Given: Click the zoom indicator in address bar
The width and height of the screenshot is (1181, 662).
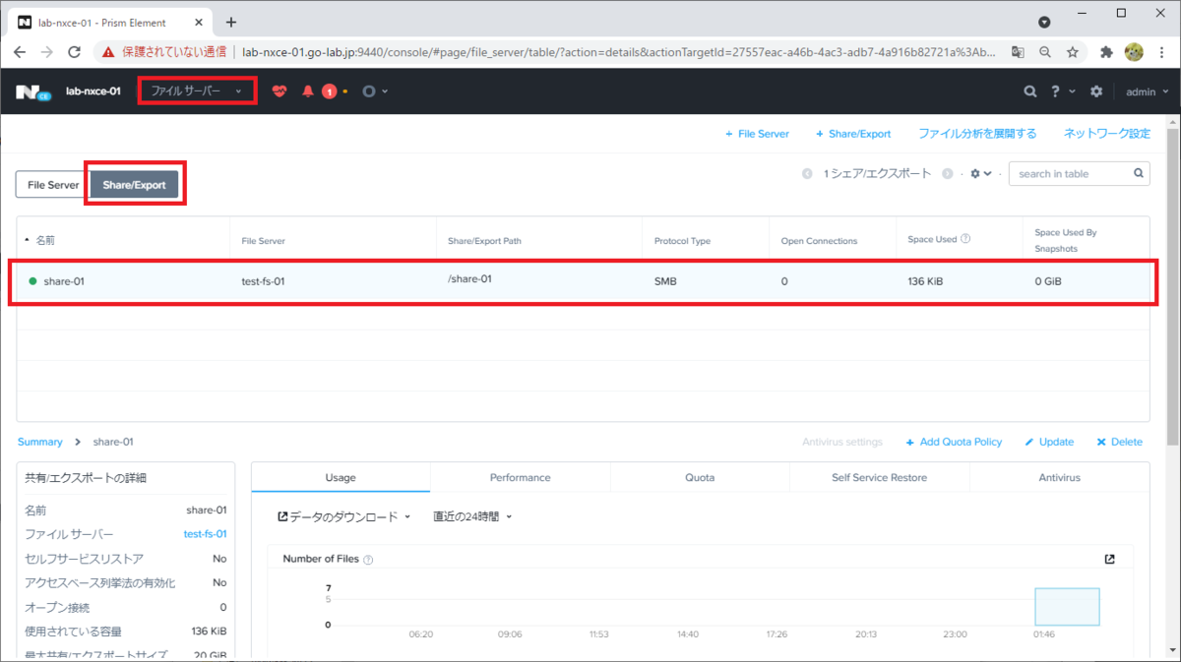Looking at the screenshot, I should coord(1045,52).
